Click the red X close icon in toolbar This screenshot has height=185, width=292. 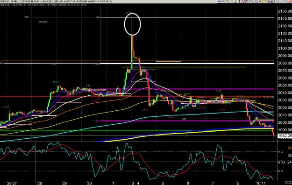tap(289, 1)
